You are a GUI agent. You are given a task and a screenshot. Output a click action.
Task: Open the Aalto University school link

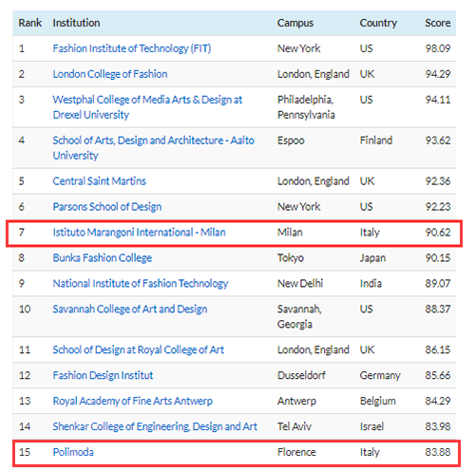tap(153, 148)
